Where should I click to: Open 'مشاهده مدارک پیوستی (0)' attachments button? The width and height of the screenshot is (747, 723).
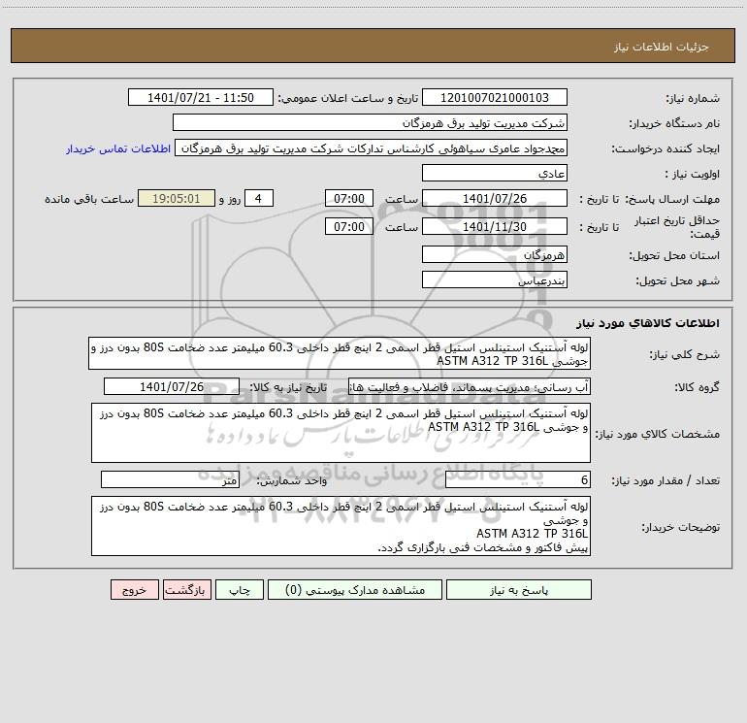pos(355,589)
